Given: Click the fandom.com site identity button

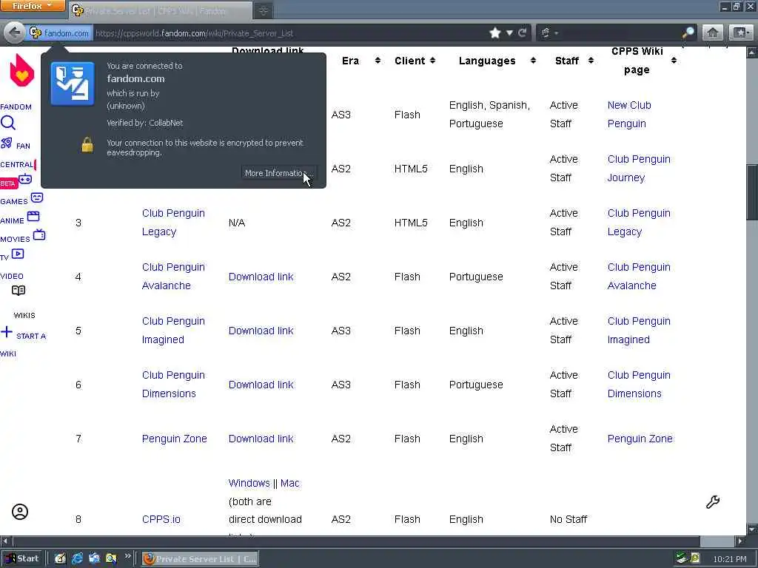Looking at the screenshot, I should tap(59, 33).
